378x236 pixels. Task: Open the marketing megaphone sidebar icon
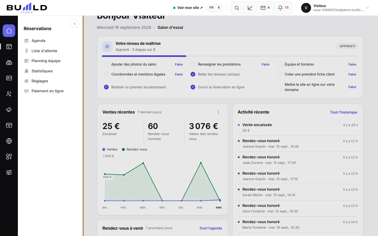pyautogui.click(x=9, y=110)
